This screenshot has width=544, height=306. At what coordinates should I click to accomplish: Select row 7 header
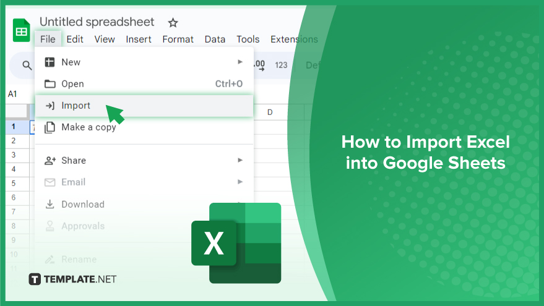(x=14, y=212)
